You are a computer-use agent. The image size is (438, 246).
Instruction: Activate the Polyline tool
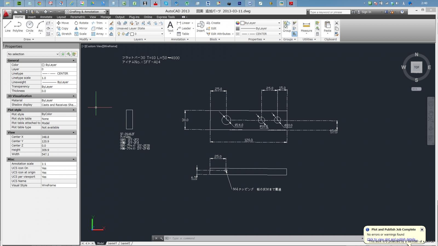coord(18,27)
